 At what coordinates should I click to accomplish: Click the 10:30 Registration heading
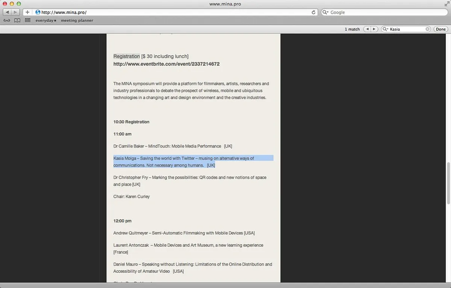point(132,122)
